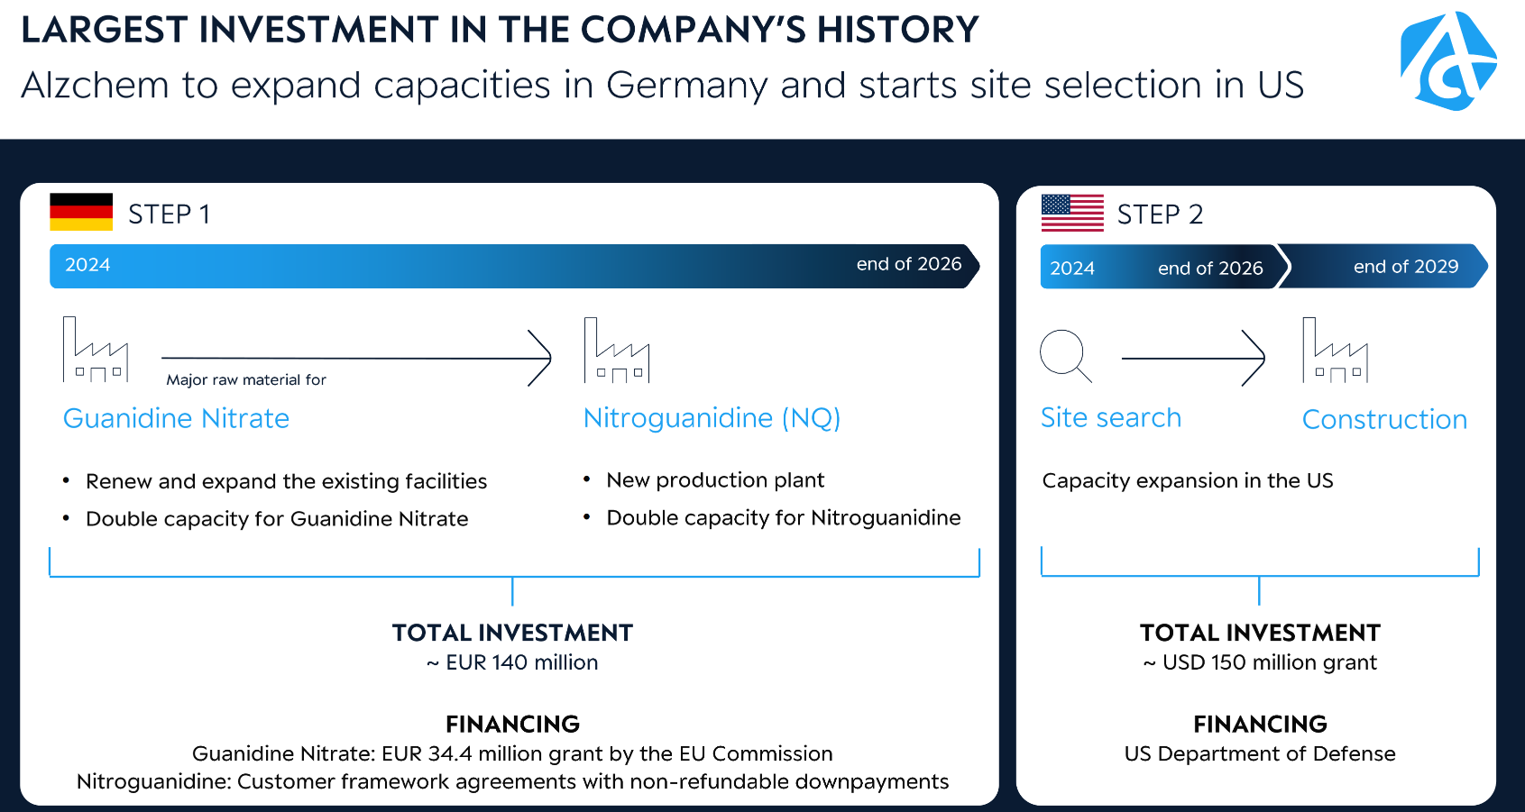The image size is (1525, 812).
Task: Click the arrow between Site search and Construction
Action: click(1193, 358)
